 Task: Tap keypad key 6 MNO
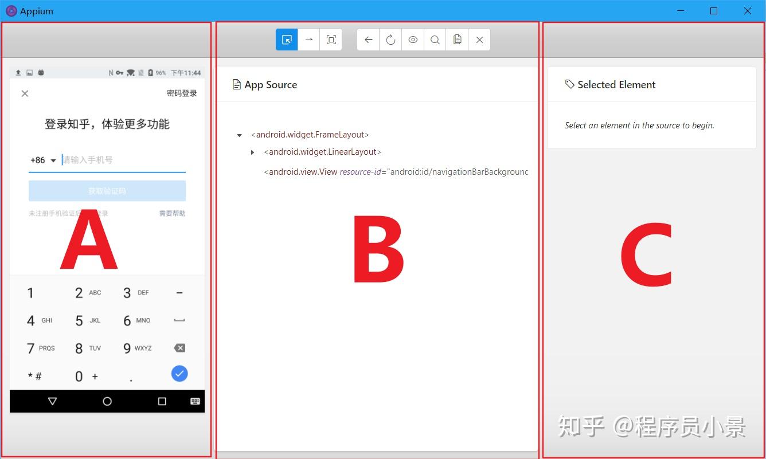pyautogui.click(x=136, y=321)
